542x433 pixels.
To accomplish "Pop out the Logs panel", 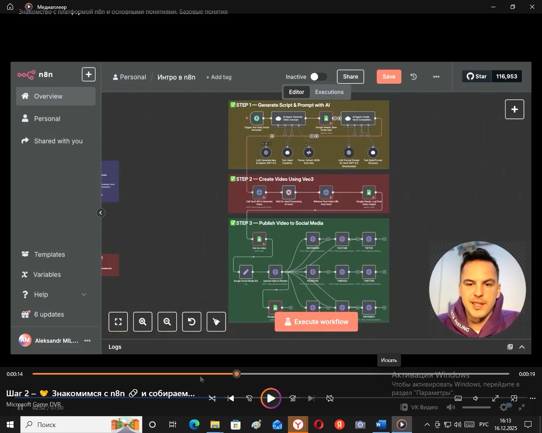I will (x=510, y=347).
